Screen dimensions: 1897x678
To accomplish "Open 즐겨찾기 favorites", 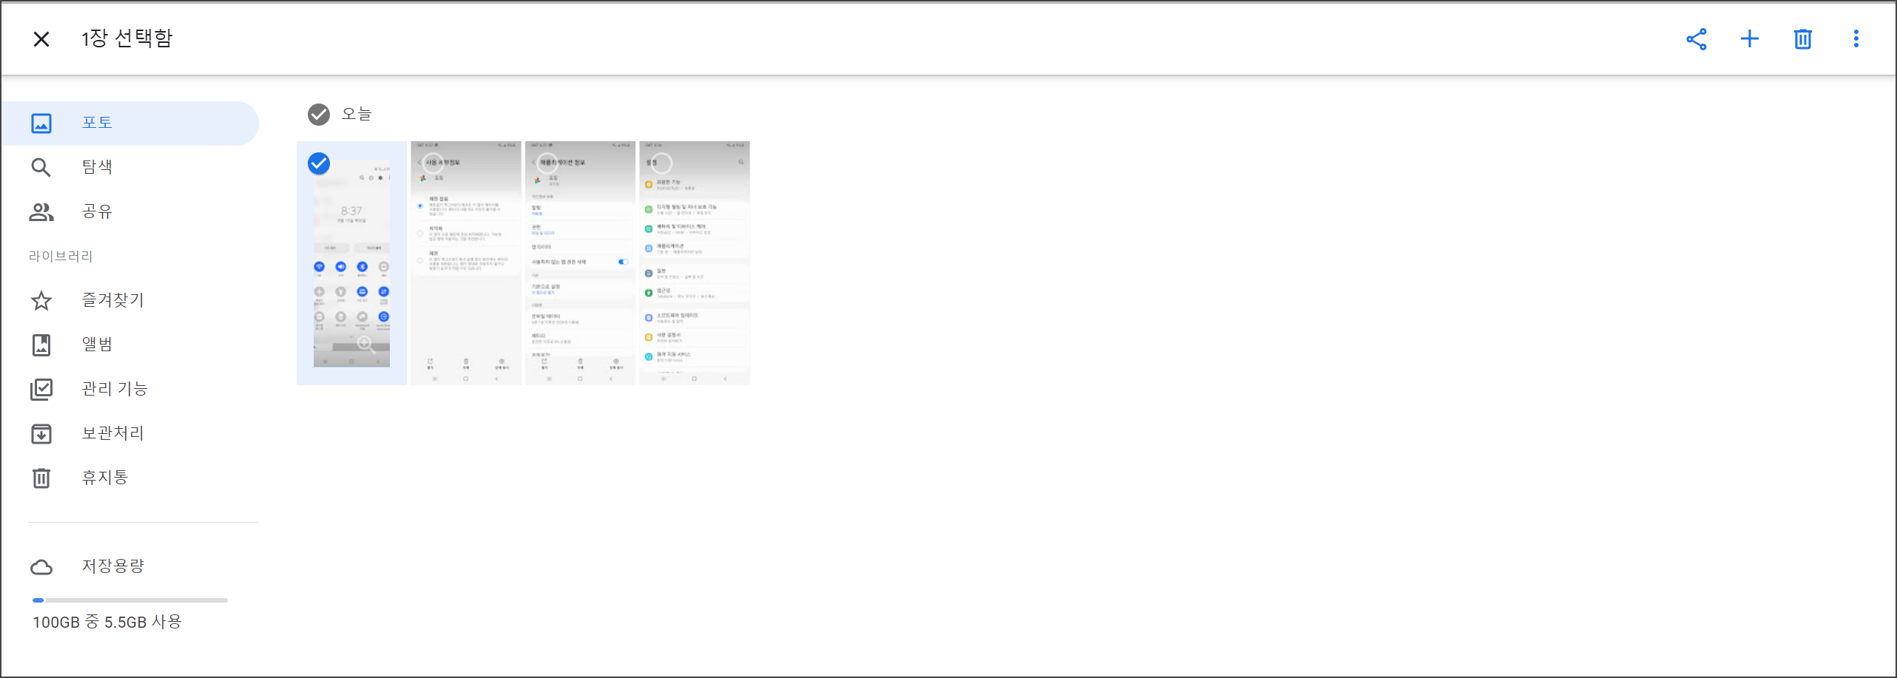I will tap(130, 300).
